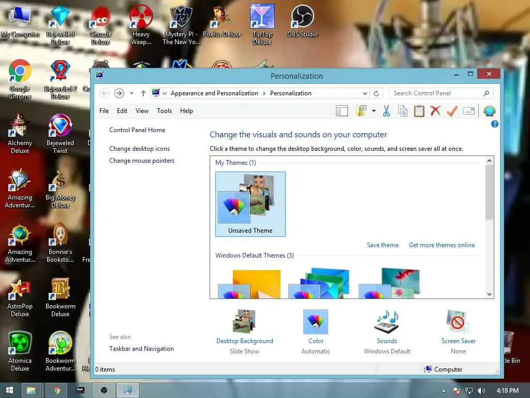
Task: Select OBS Studio desktop shortcut
Action: [302, 21]
